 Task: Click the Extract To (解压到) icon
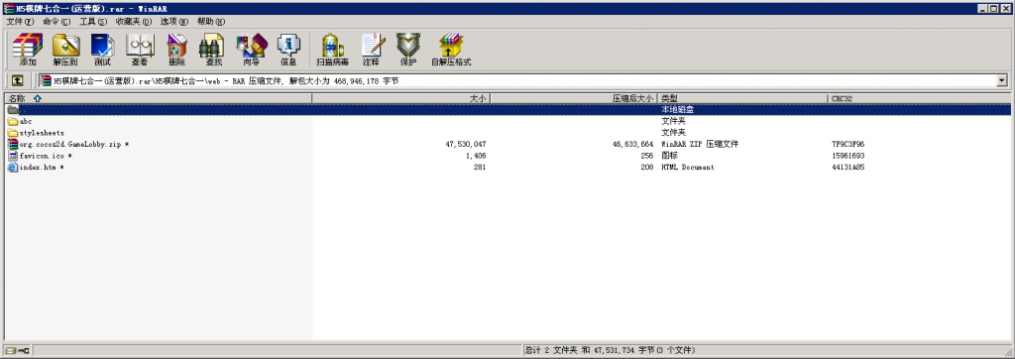pyautogui.click(x=65, y=50)
